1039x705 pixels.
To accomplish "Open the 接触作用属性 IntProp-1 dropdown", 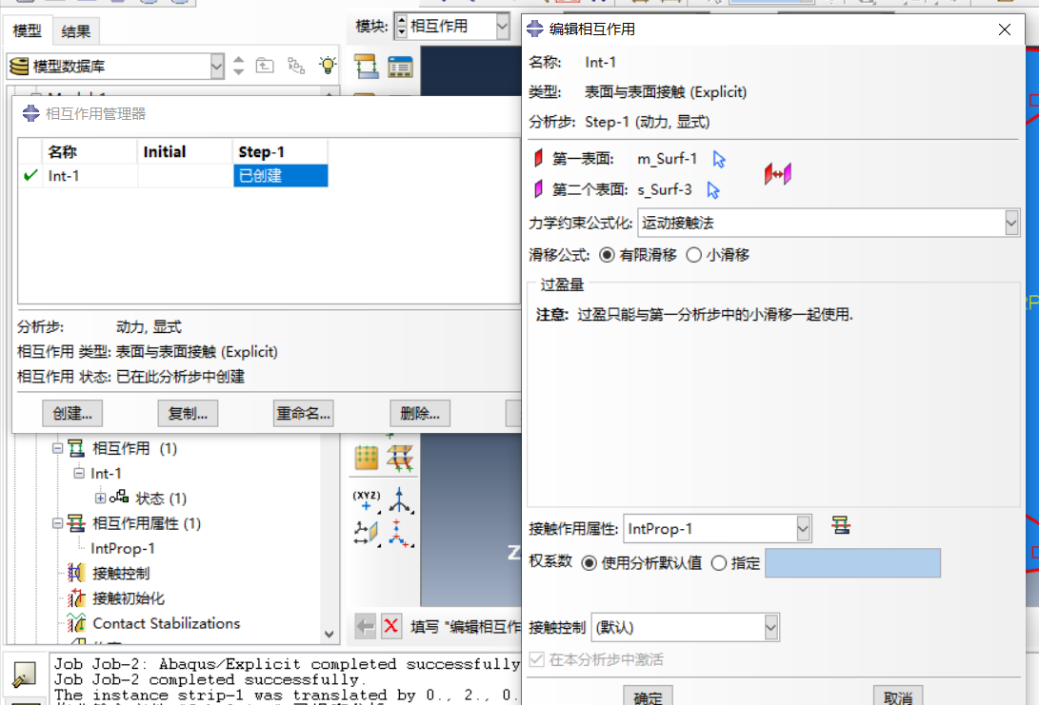I will pos(803,528).
